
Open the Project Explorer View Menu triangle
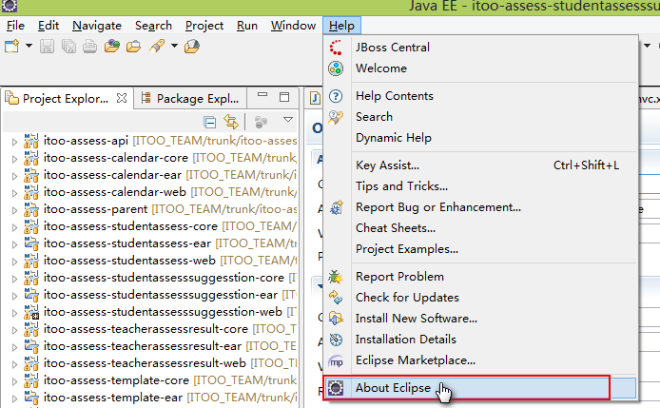[x=288, y=120]
